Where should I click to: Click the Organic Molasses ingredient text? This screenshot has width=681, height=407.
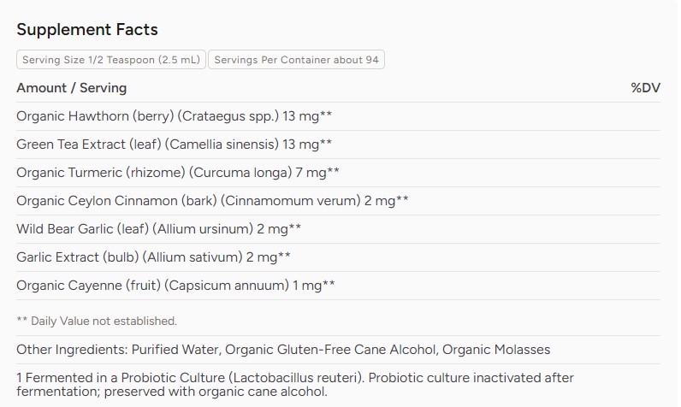coord(496,350)
